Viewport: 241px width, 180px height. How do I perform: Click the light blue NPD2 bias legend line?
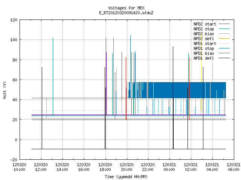[x=224, y=33]
